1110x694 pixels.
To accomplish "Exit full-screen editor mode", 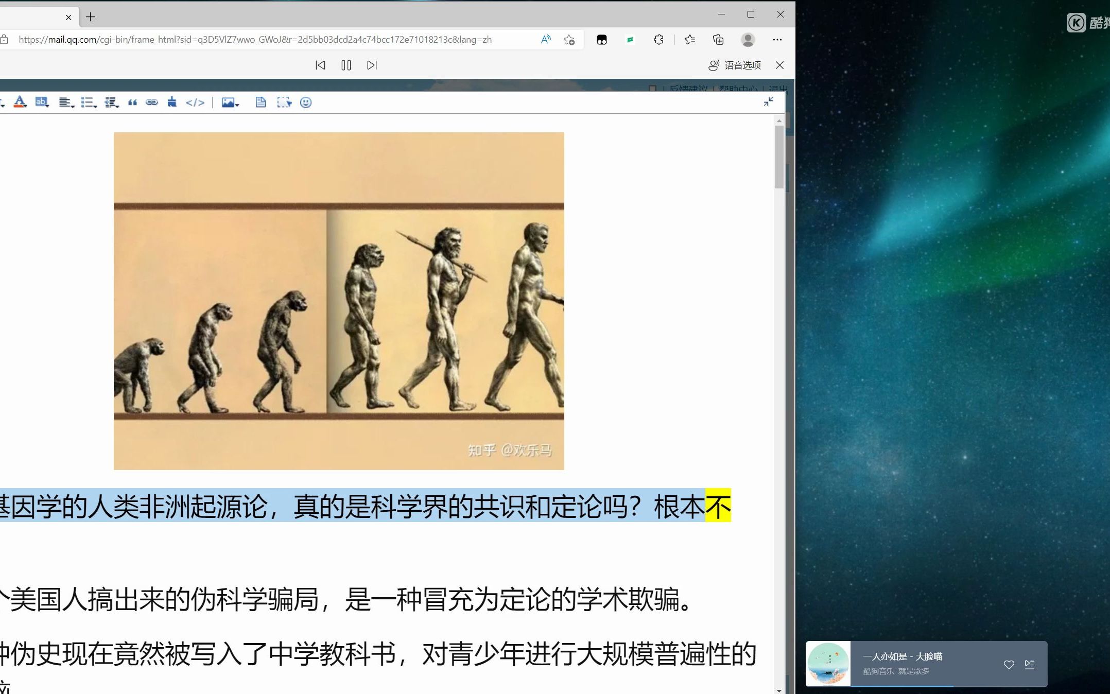I will (768, 102).
